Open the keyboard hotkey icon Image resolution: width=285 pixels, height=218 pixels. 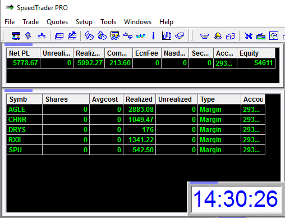click(261, 36)
